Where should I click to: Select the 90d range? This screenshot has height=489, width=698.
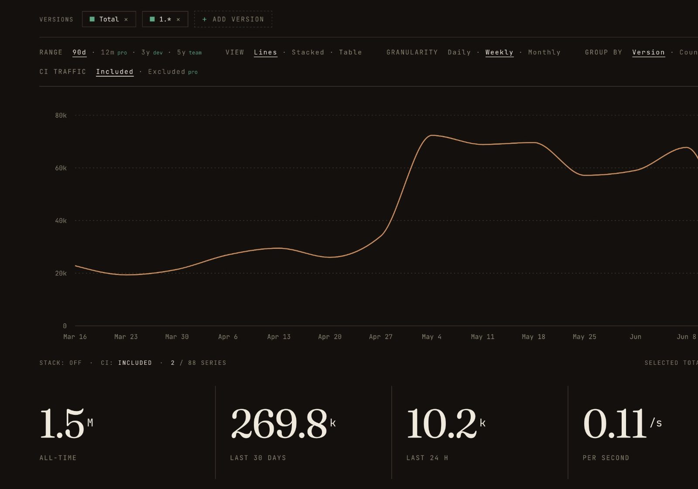pyautogui.click(x=79, y=52)
